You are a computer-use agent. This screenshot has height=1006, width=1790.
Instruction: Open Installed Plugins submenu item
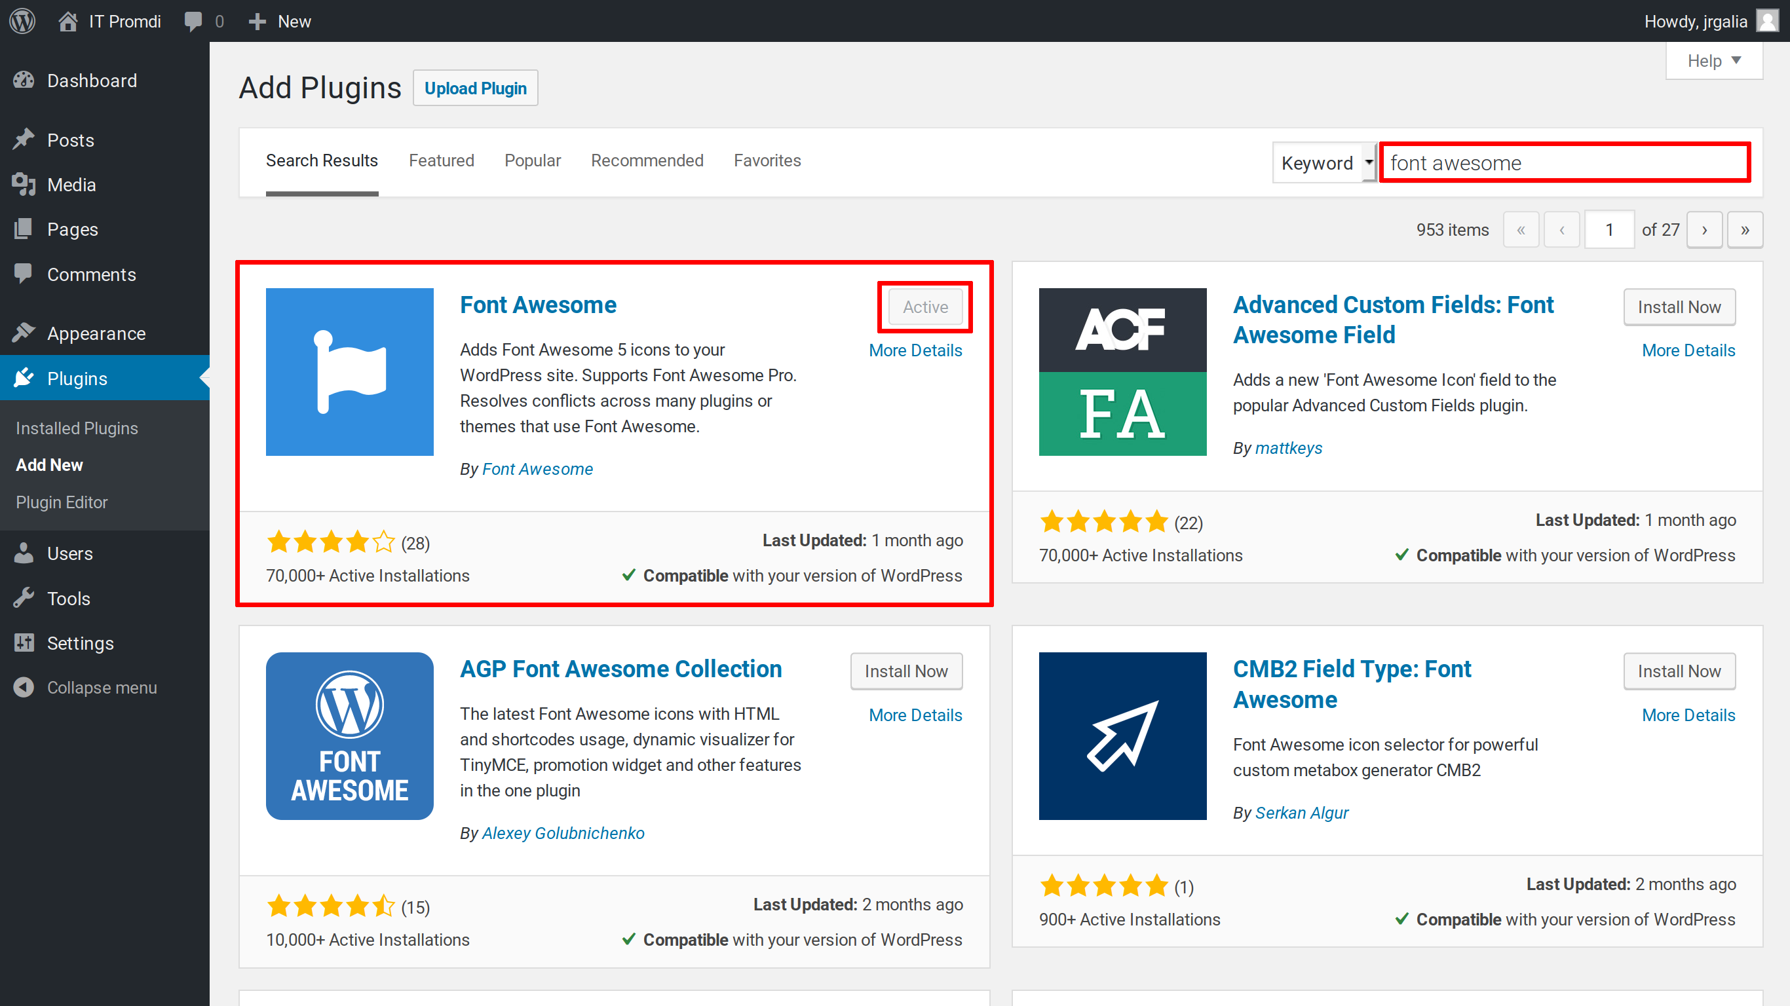click(x=77, y=428)
